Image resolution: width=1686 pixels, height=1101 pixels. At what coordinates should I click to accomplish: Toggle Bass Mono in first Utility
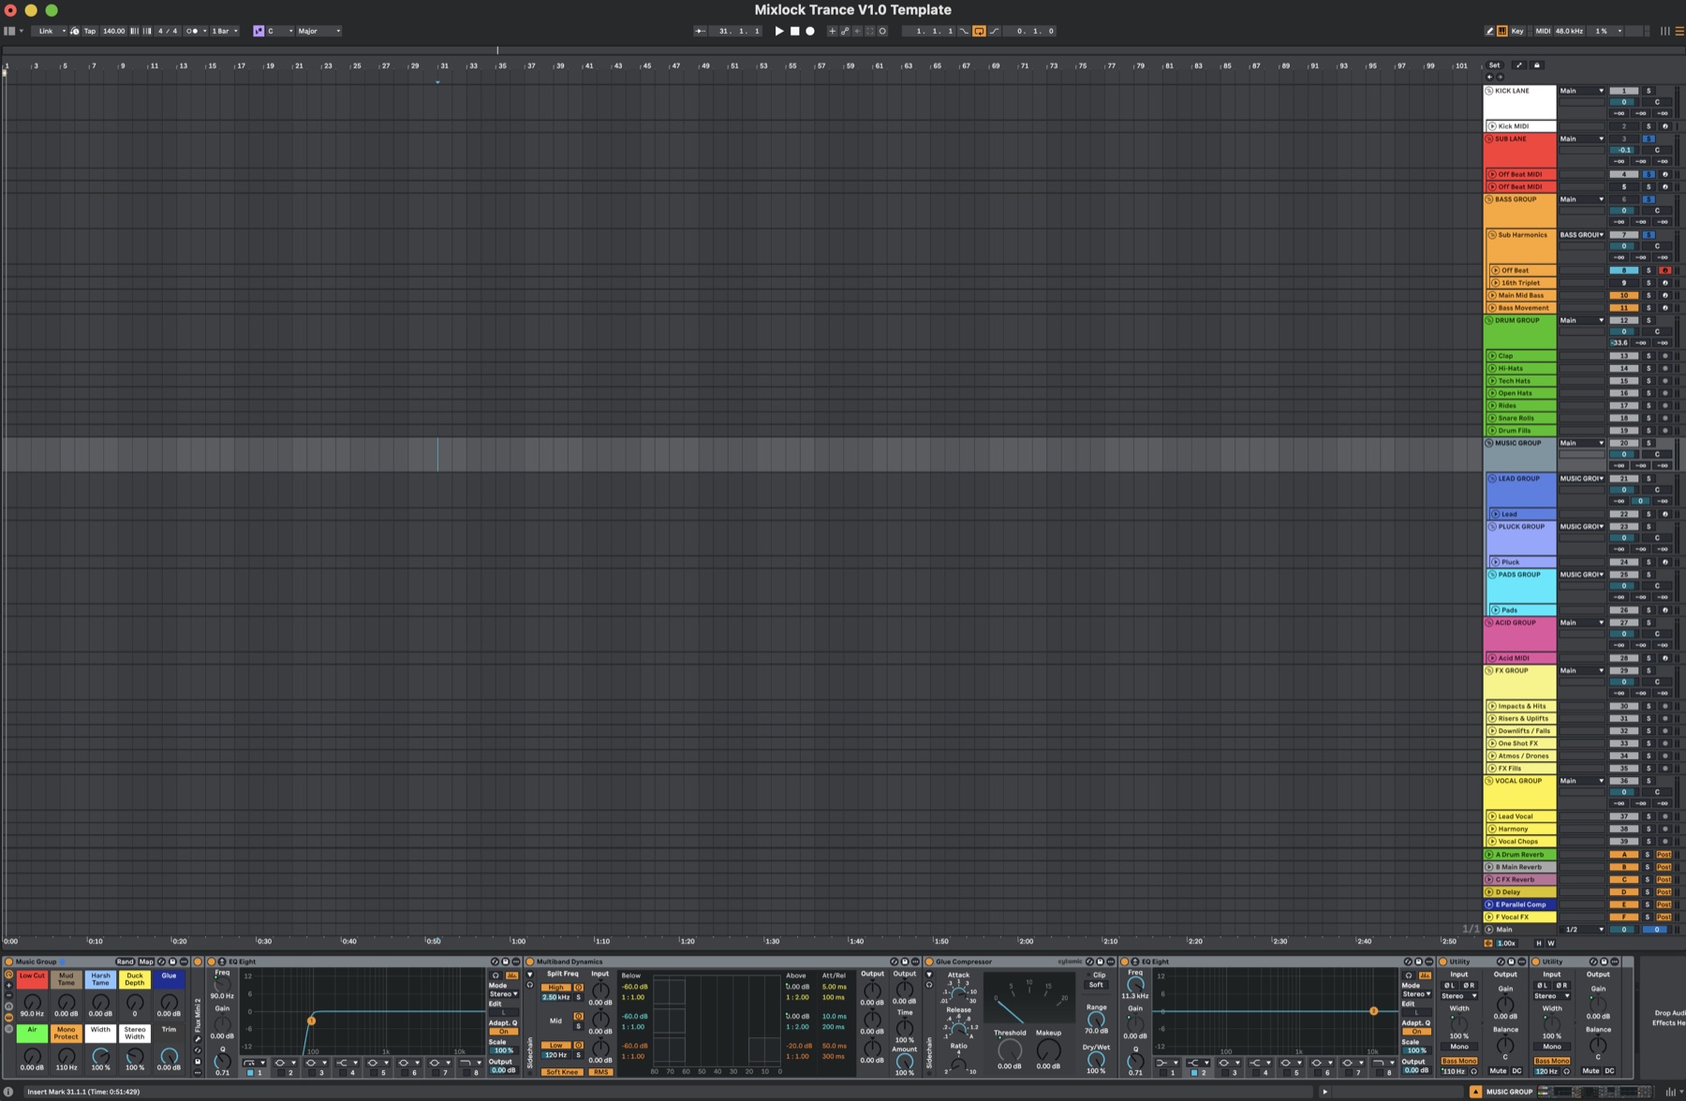(1459, 1061)
